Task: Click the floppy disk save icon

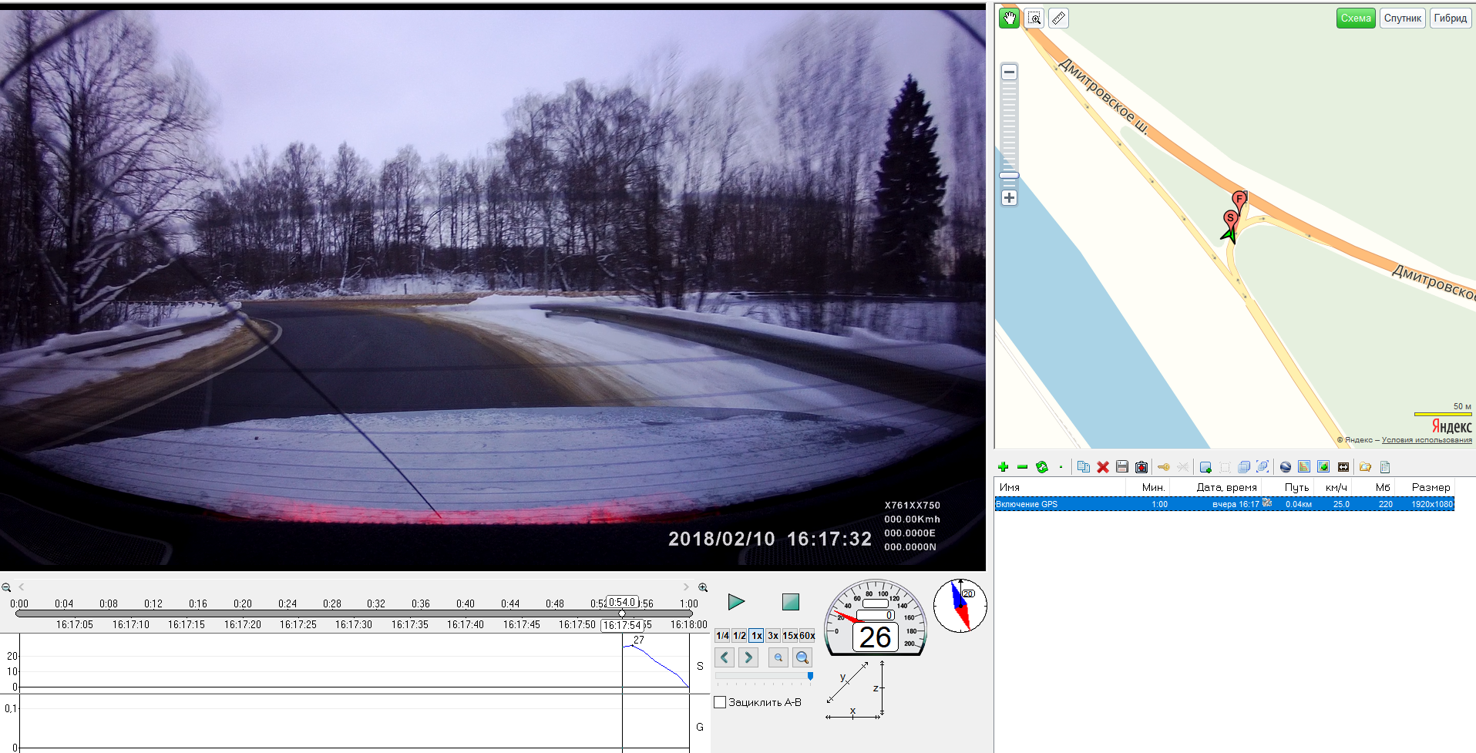Action: 1121,467
